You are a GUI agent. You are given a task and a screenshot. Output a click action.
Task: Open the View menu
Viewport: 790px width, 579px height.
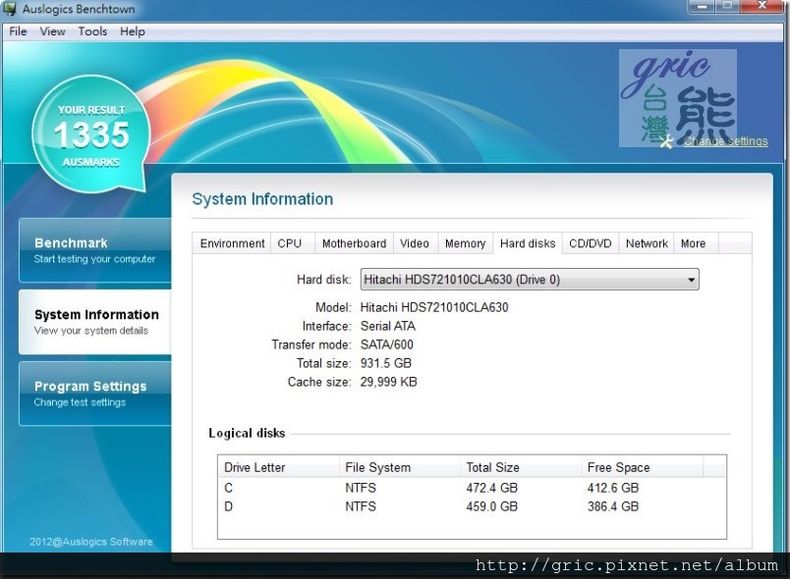point(52,31)
